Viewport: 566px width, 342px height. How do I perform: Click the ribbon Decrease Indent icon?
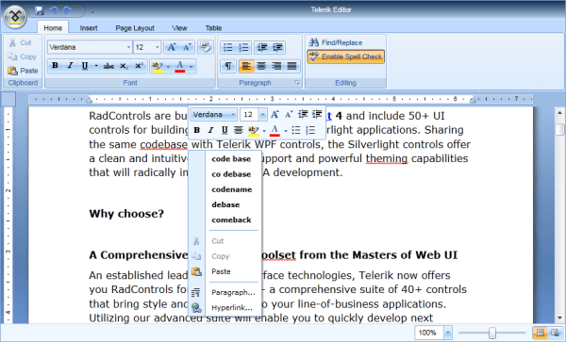click(262, 47)
